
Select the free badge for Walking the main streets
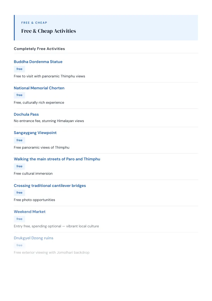pyautogui.click(x=19, y=166)
